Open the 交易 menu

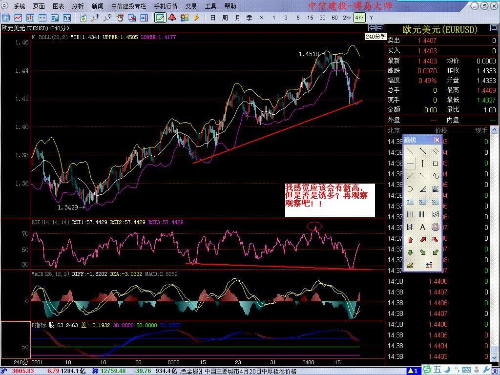[191, 6]
